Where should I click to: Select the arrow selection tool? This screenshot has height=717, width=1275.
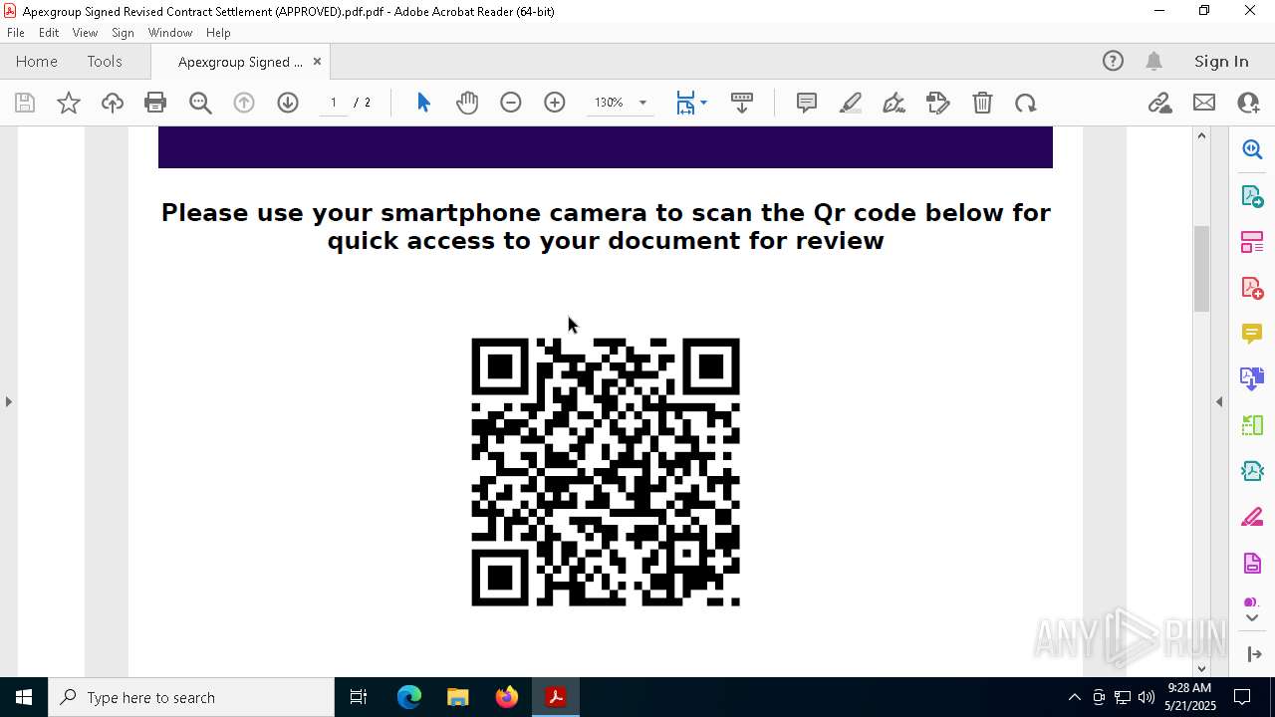pyautogui.click(x=423, y=103)
